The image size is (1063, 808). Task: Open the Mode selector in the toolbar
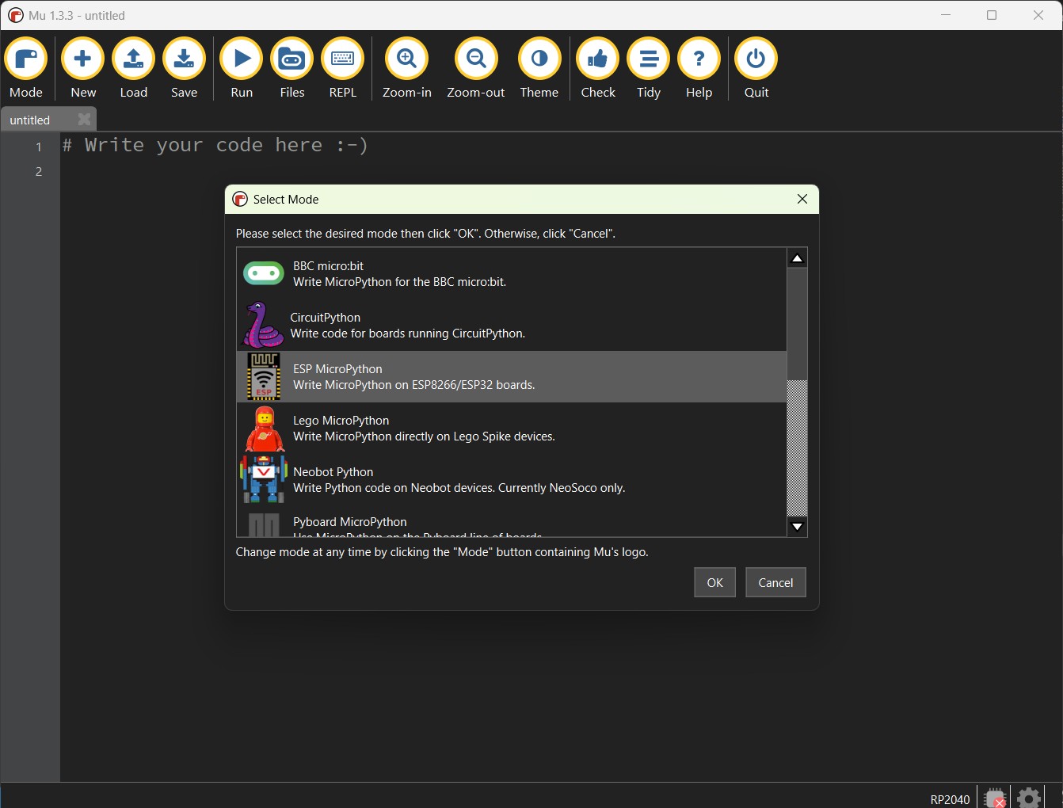pyautogui.click(x=26, y=69)
